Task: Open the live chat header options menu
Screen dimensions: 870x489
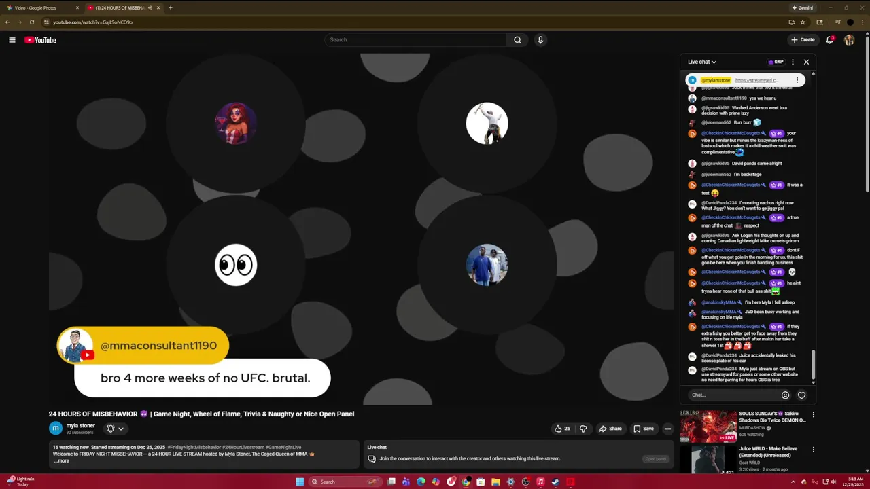Action: tap(793, 62)
